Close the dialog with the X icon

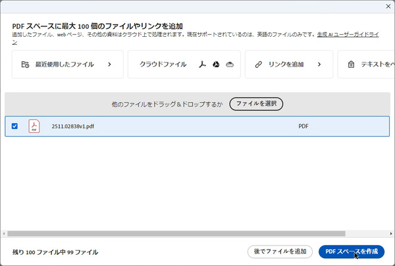[388, 7]
